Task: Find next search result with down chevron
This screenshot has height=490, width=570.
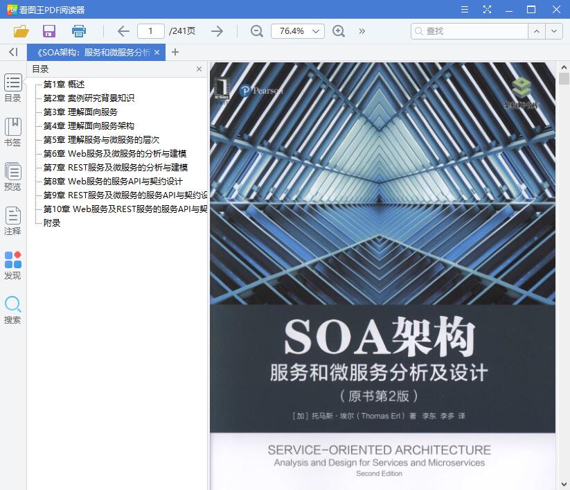Action: coord(554,31)
